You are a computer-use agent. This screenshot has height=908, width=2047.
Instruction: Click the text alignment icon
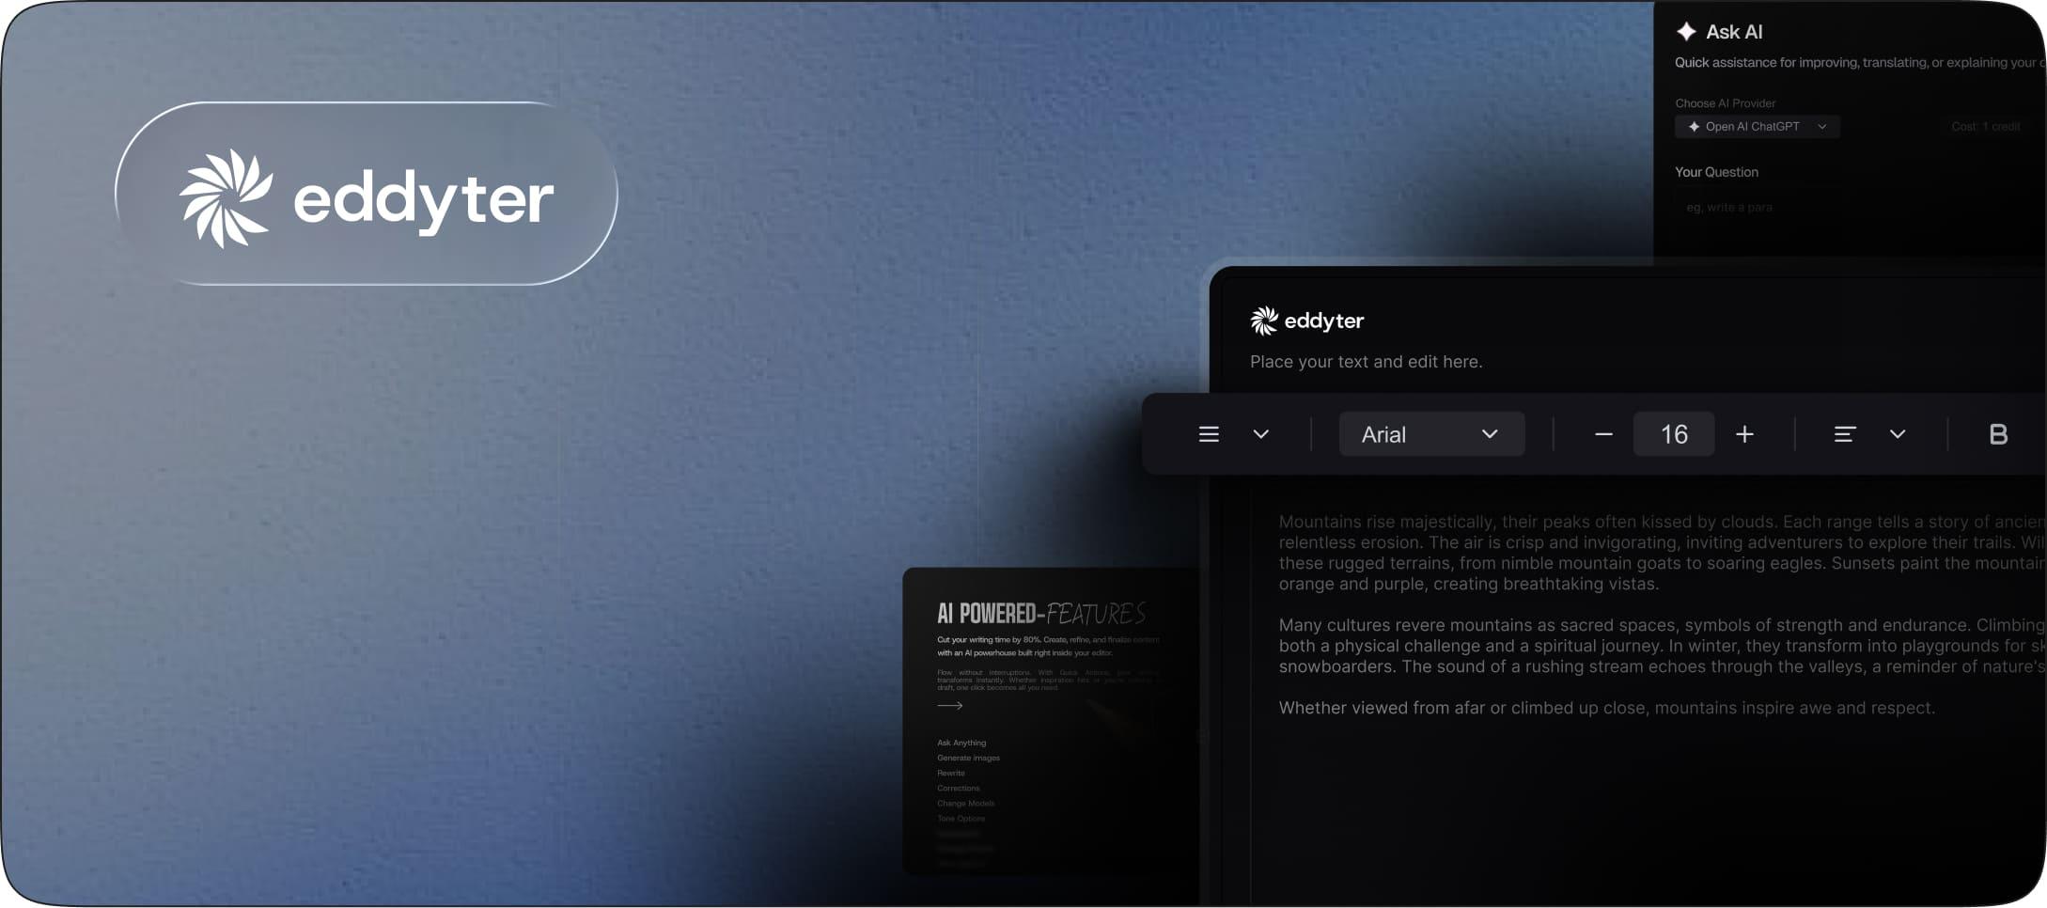[1845, 434]
